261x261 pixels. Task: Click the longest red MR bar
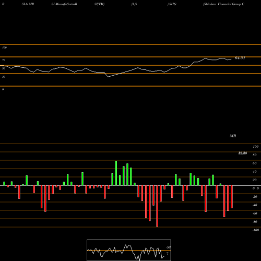tap(157, 206)
